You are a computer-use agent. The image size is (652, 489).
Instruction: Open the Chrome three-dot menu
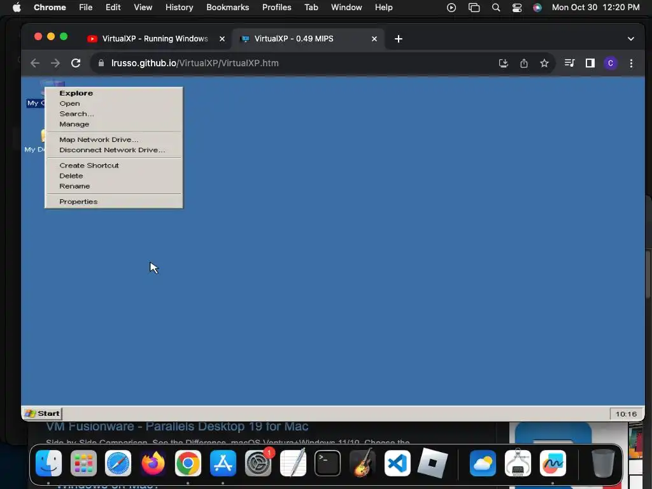pos(631,63)
